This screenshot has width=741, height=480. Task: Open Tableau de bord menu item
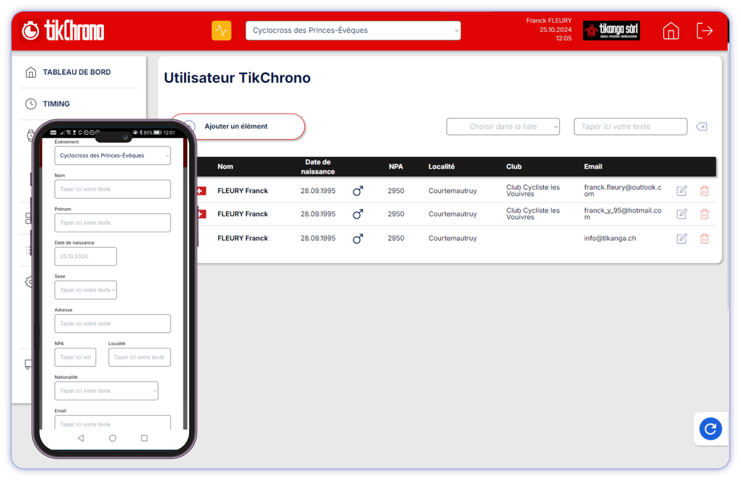tap(77, 72)
